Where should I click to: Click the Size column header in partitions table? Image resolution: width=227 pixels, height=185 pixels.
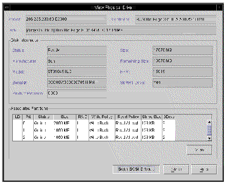(x=65, y=117)
